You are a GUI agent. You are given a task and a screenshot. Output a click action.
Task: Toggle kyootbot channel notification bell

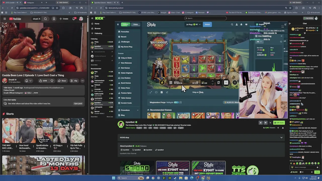click(x=261, y=123)
